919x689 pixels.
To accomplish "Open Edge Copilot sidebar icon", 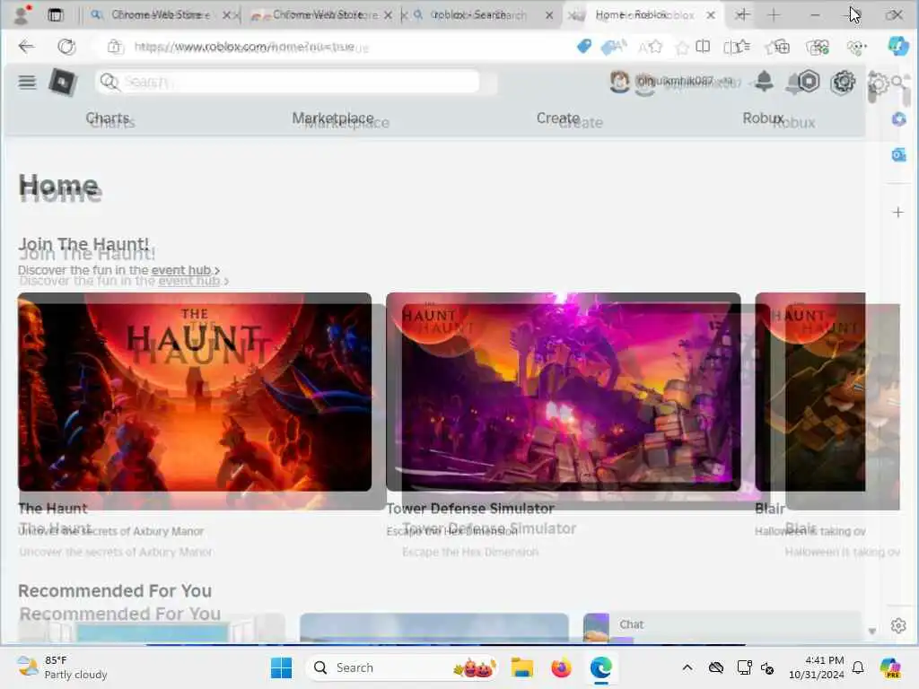I will point(897,46).
